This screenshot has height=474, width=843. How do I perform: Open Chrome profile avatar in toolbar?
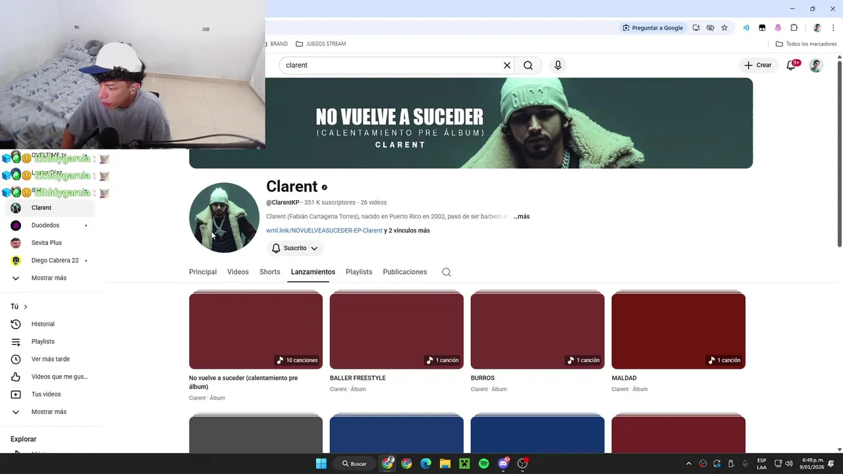coord(817,28)
